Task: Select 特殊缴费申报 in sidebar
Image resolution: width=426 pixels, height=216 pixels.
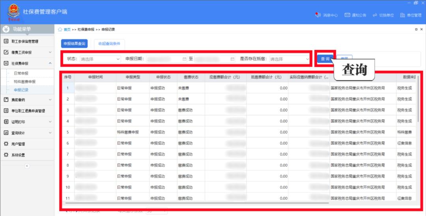Action: (x=24, y=82)
